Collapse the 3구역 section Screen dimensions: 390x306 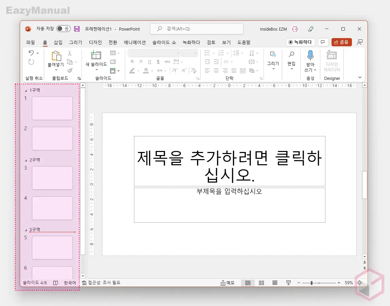[26, 230]
